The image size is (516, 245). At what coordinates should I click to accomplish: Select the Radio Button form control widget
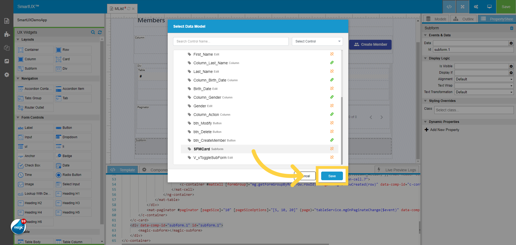click(x=73, y=175)
